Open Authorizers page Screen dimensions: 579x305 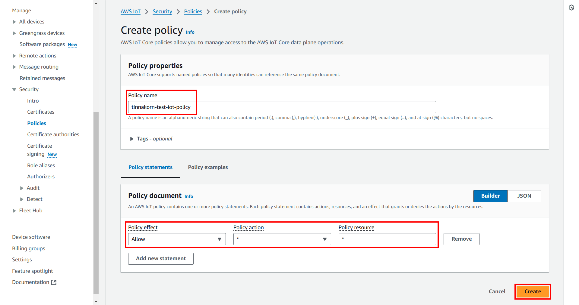(41, 177)
